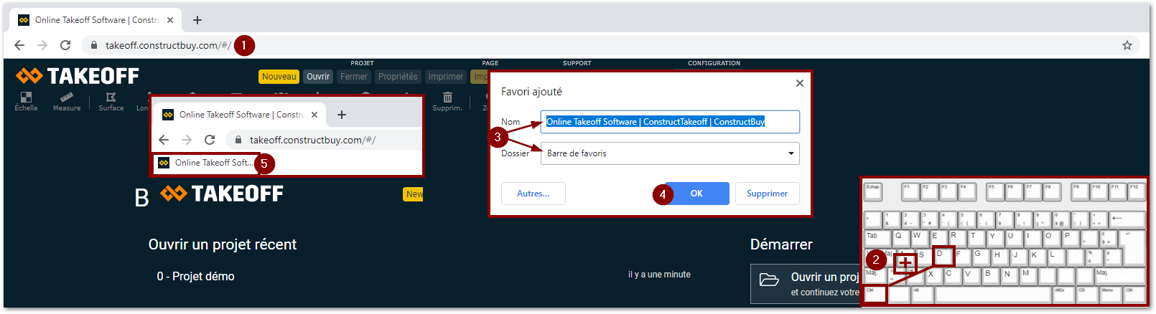Screen dimensions: 1156x314
Task: Open recent project '0 - Projet démo'
Action: coord(196,277)
